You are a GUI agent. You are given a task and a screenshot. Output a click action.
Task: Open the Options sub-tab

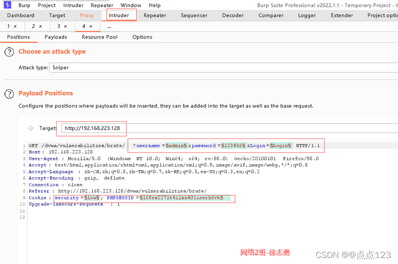pos(142,37)
